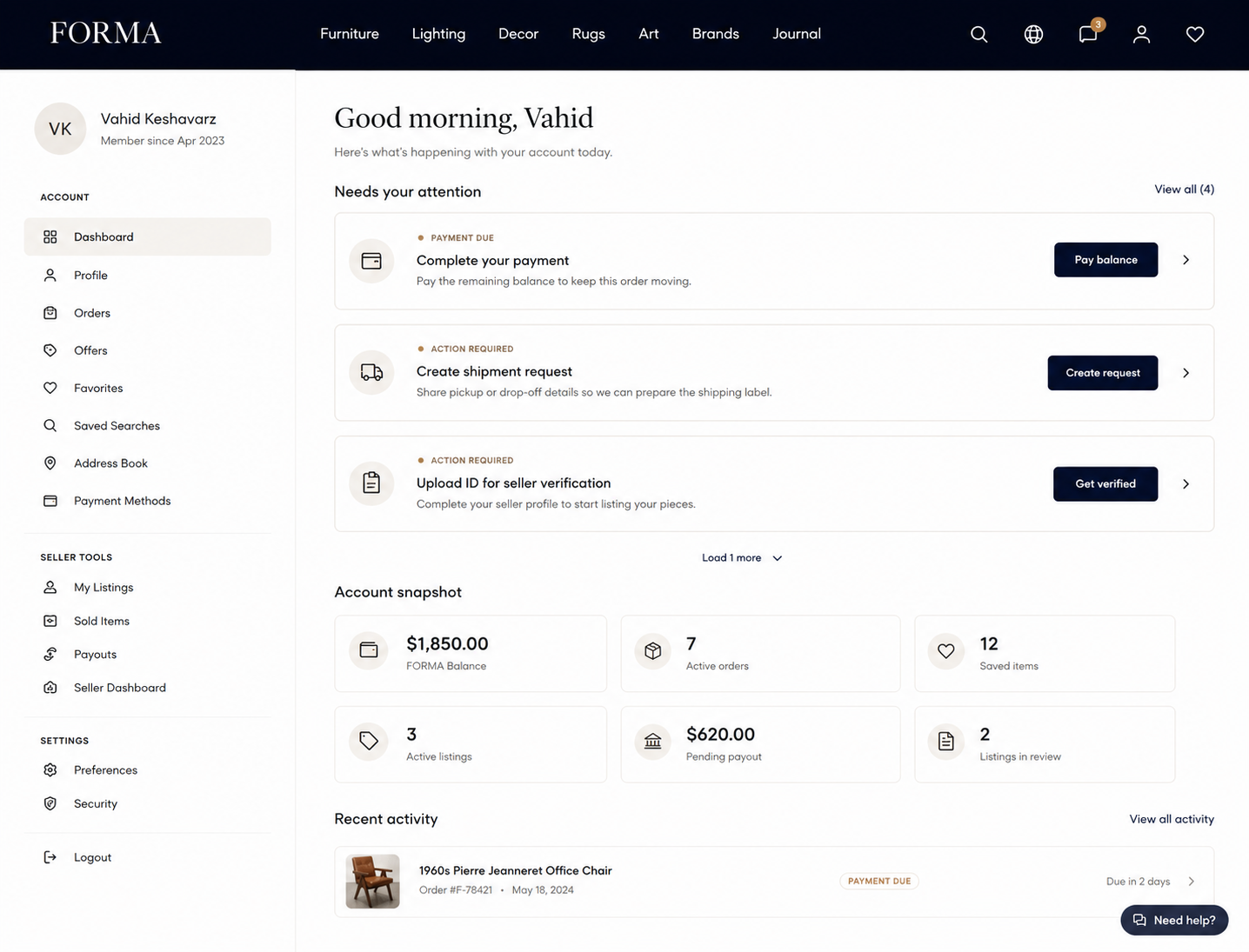The image size is (1249, 952).
Task: Open View all (4) link
Action: (x=1184, y=190)
